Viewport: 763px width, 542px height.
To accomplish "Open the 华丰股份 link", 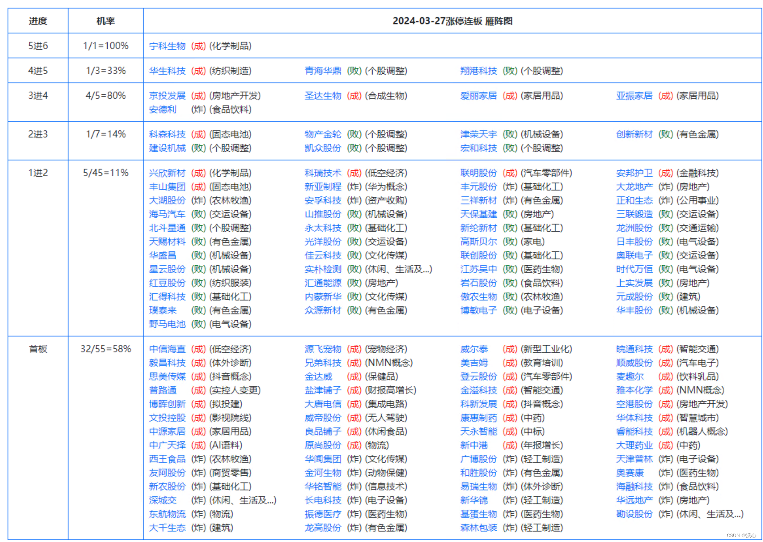I will coord(634,311).
